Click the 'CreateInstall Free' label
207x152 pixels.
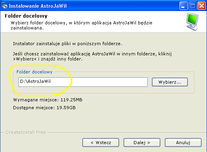coord(26,132)
